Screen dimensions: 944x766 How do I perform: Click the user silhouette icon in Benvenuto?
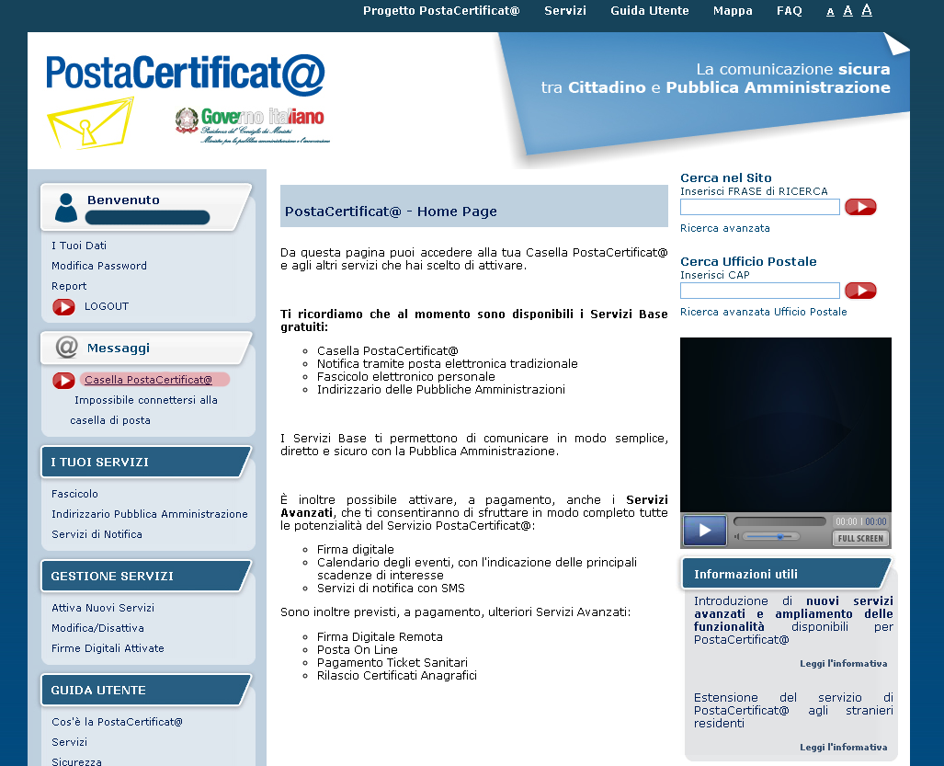coord(65,207)
